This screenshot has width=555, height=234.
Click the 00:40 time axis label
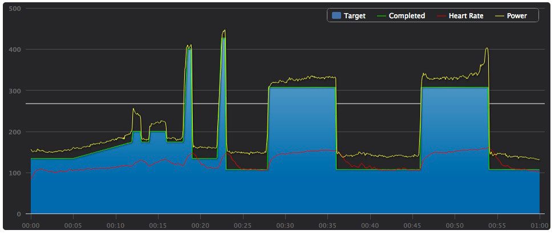(x=370, y=225)
